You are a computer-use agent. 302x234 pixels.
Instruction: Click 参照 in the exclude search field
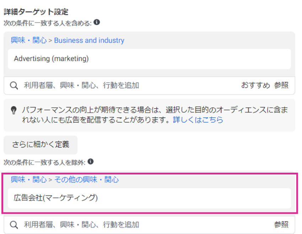281,224
